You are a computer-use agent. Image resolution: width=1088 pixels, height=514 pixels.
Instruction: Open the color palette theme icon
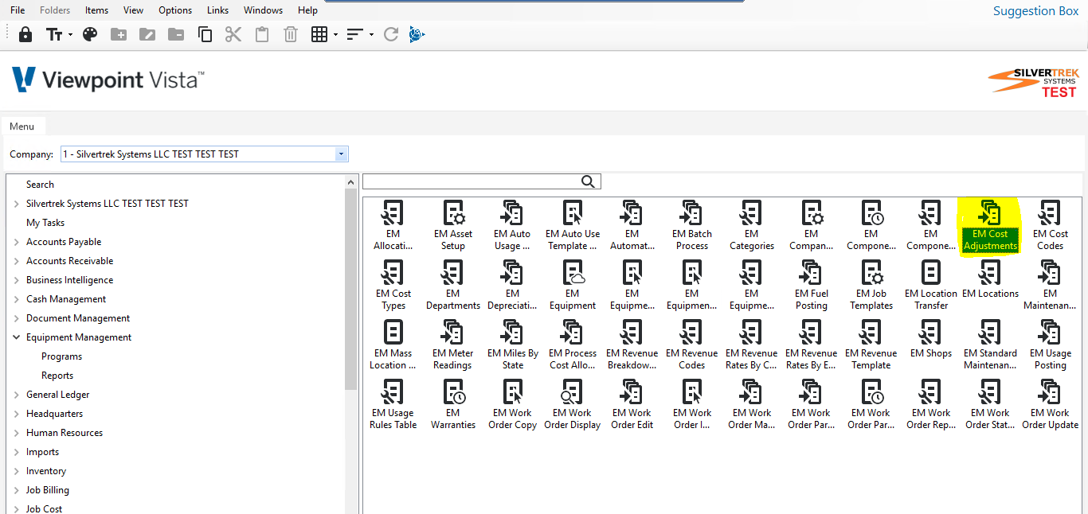pyautogui.click(x=90, y=34)
